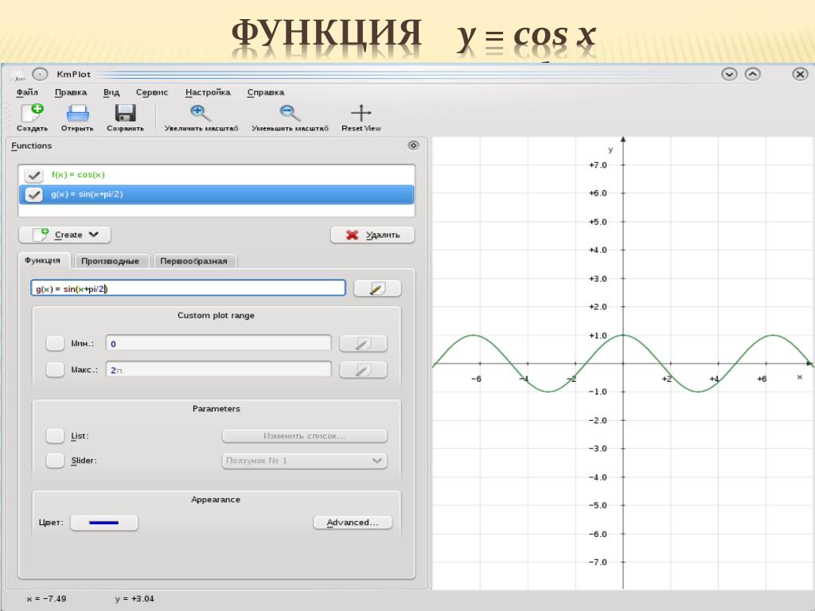Click the Изменить список... button
Screen dimensions: 815x611
point(305,435)
